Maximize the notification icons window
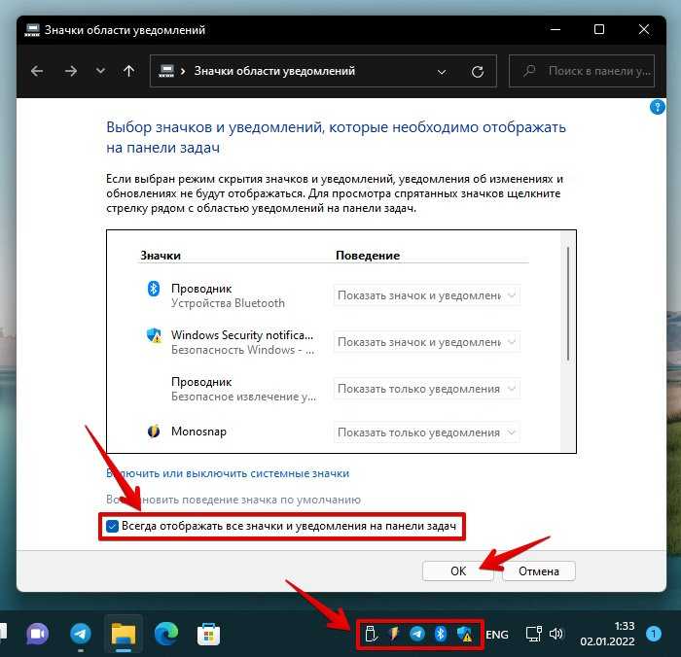681x657 pixels. pyautogui.click(x=599, y=29)
